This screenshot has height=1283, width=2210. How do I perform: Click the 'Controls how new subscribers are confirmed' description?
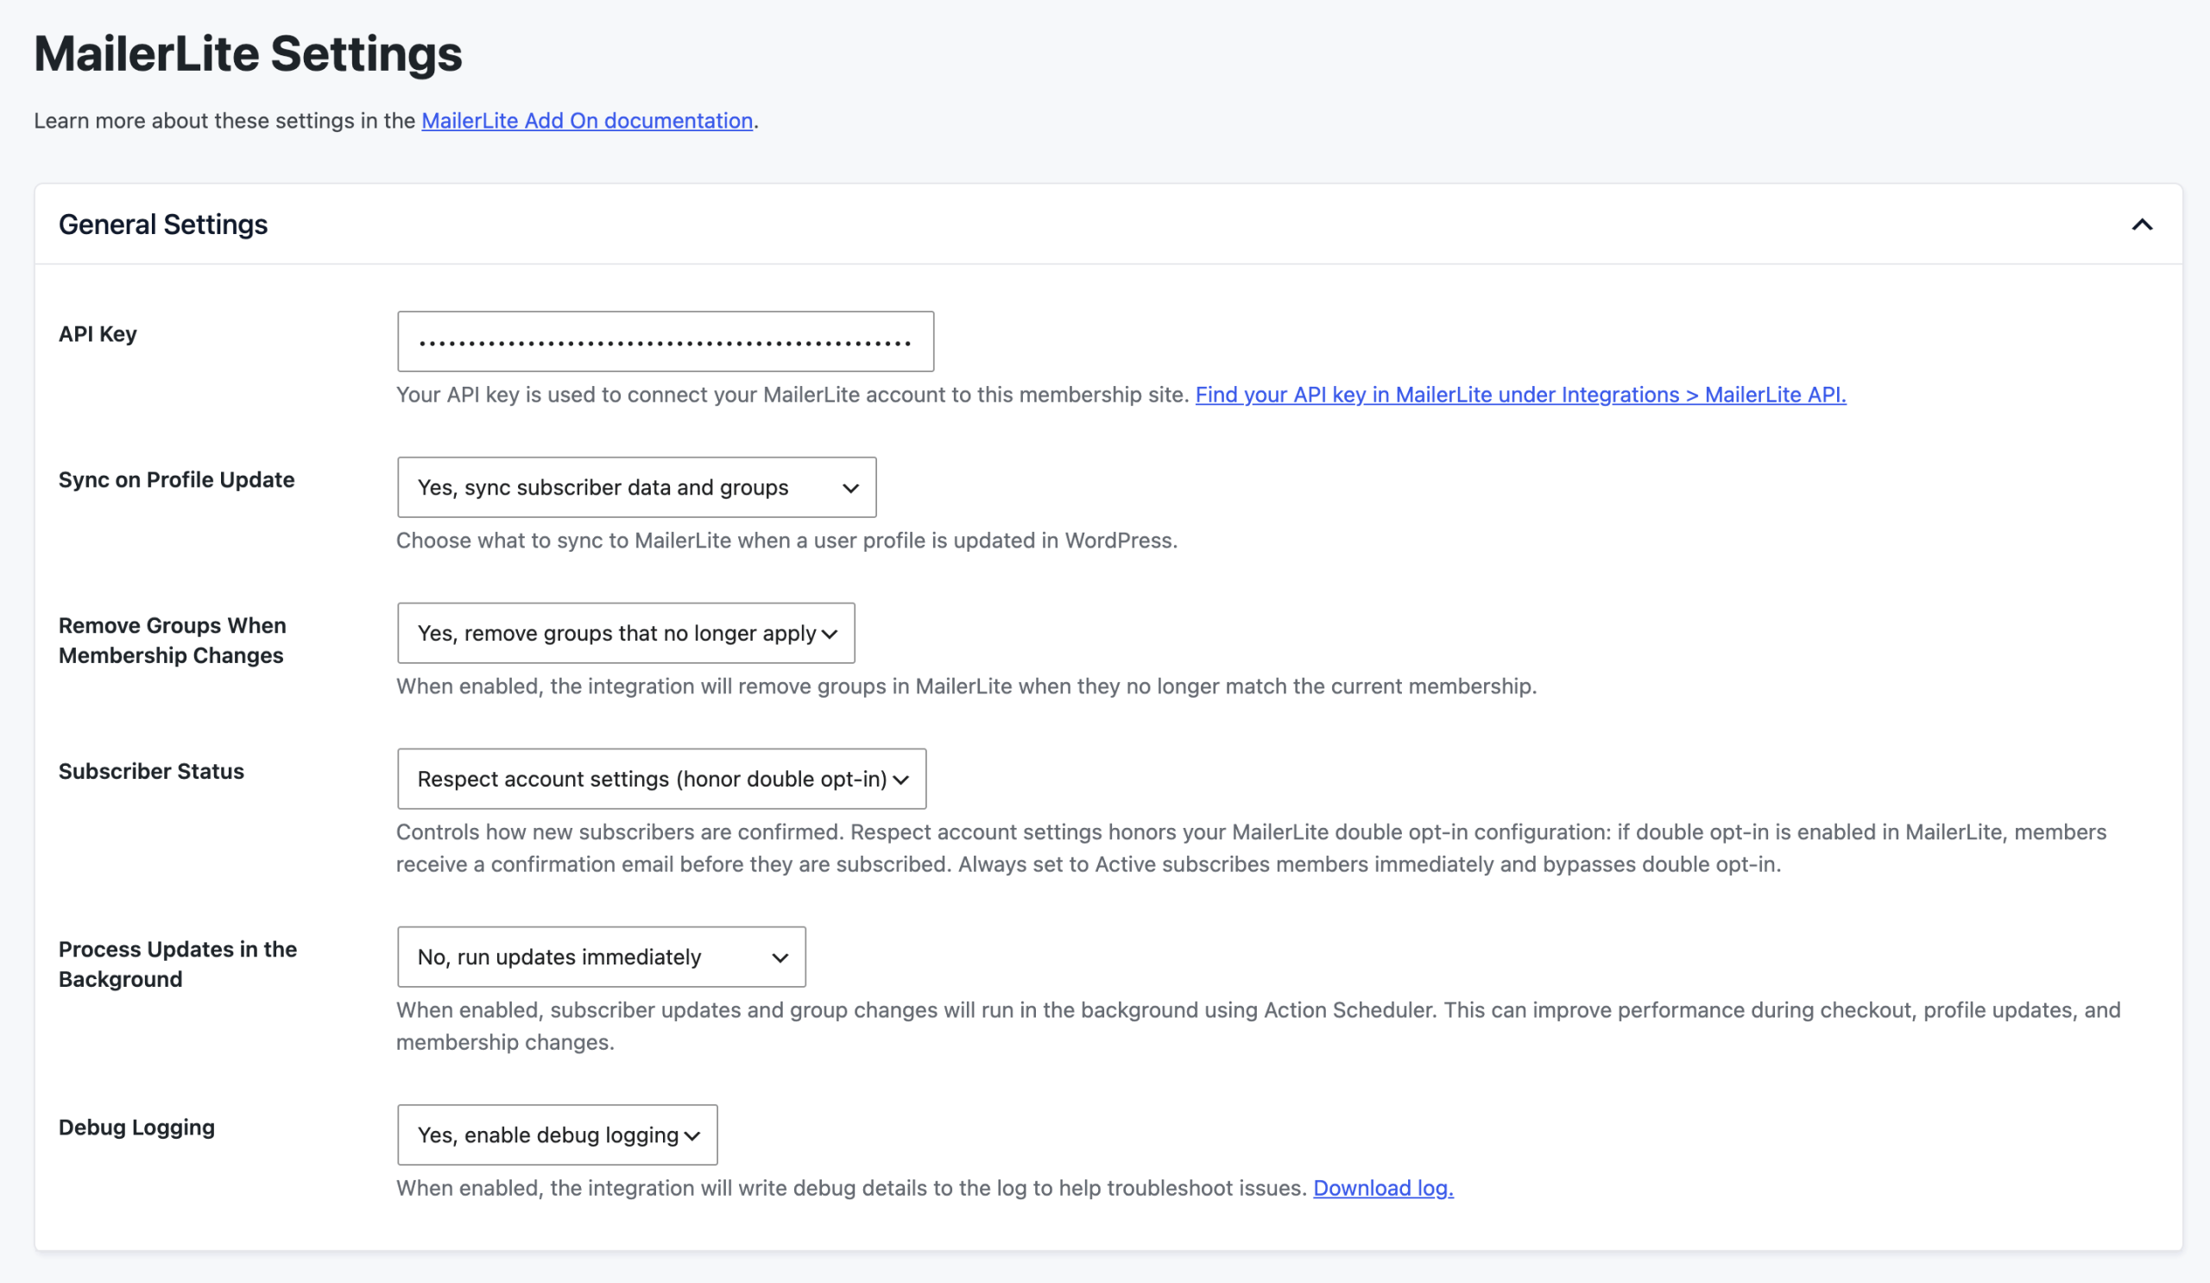pos(1252,848)
